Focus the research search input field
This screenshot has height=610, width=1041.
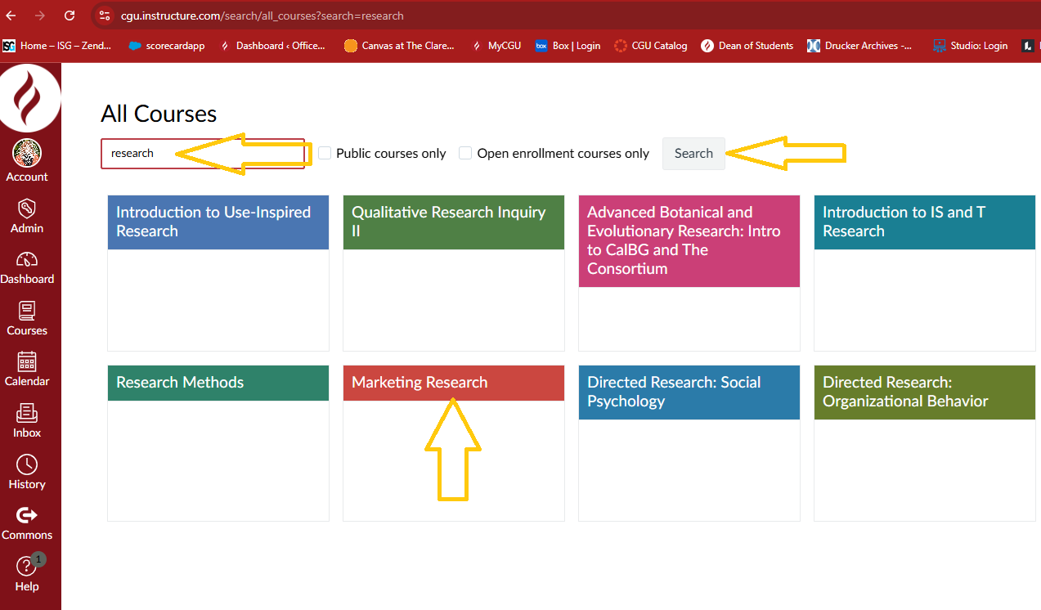[x=203, y=154]
